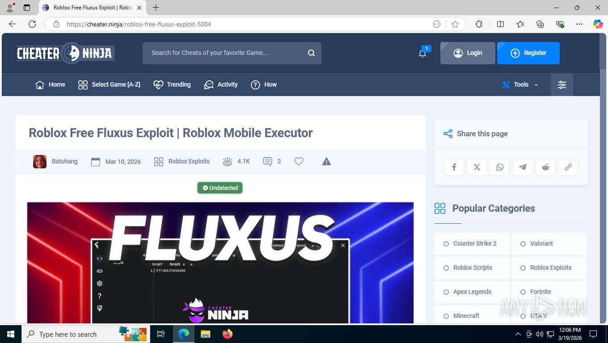
Task: Open the browser collections icon
Action: (540, 24)
